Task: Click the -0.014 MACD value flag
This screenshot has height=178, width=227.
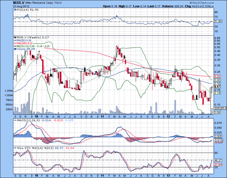Action: pos(218,140)
